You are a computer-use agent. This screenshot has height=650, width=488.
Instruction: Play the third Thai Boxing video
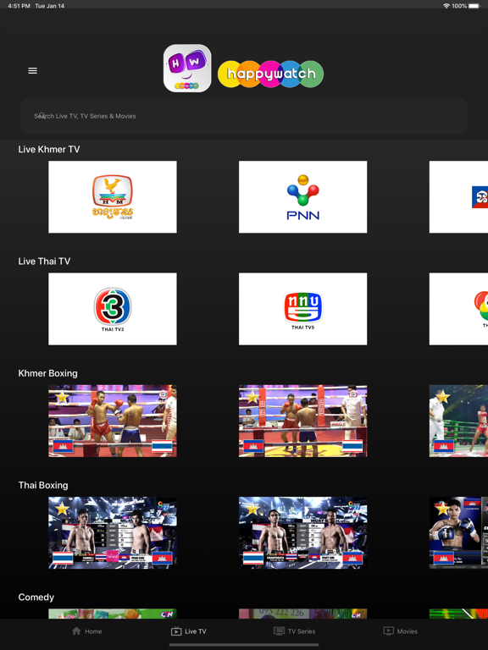pyautogui.click(x=458, y=532)
